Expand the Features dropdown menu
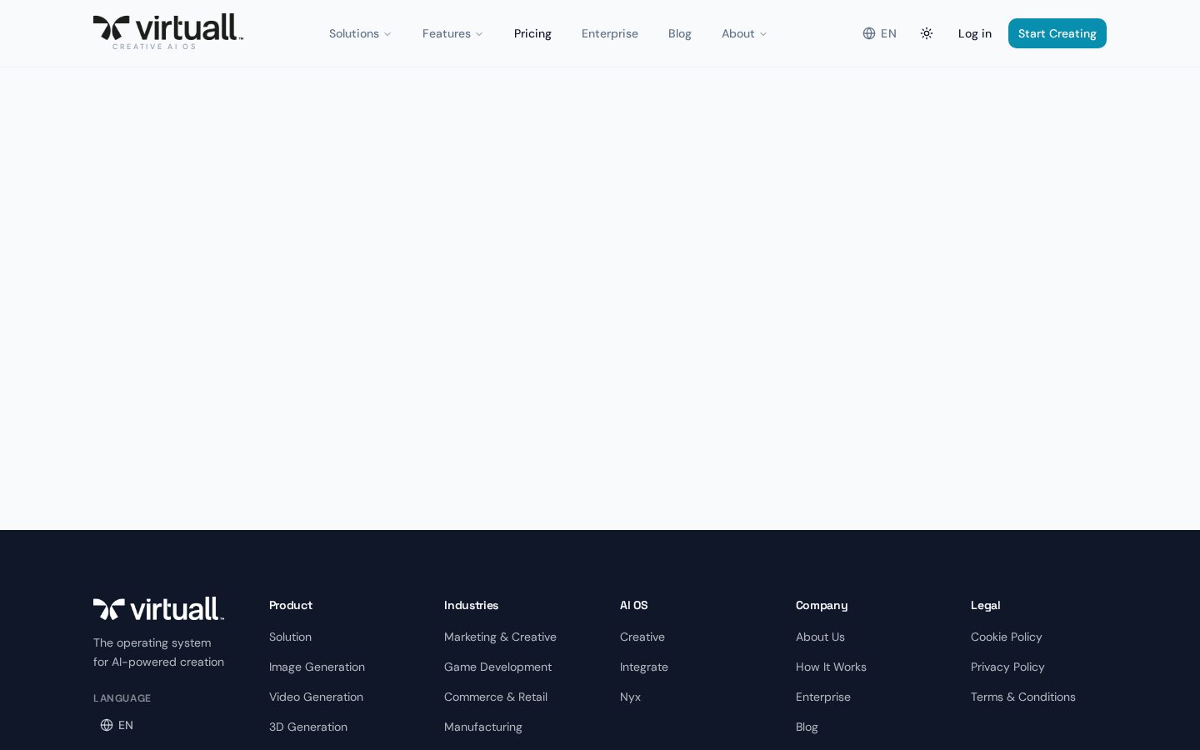The height and width of the screenshot is (750, 1200). [x=452, y=33]
